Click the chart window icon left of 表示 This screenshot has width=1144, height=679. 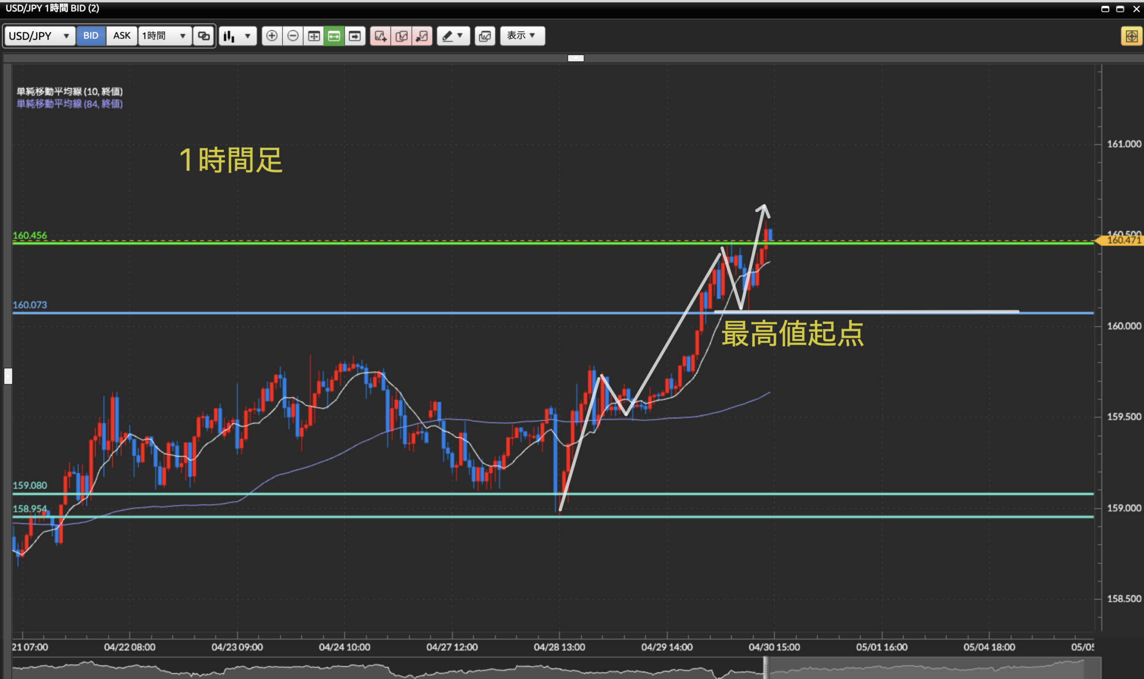pyautogui.click(x=484, y=36)
